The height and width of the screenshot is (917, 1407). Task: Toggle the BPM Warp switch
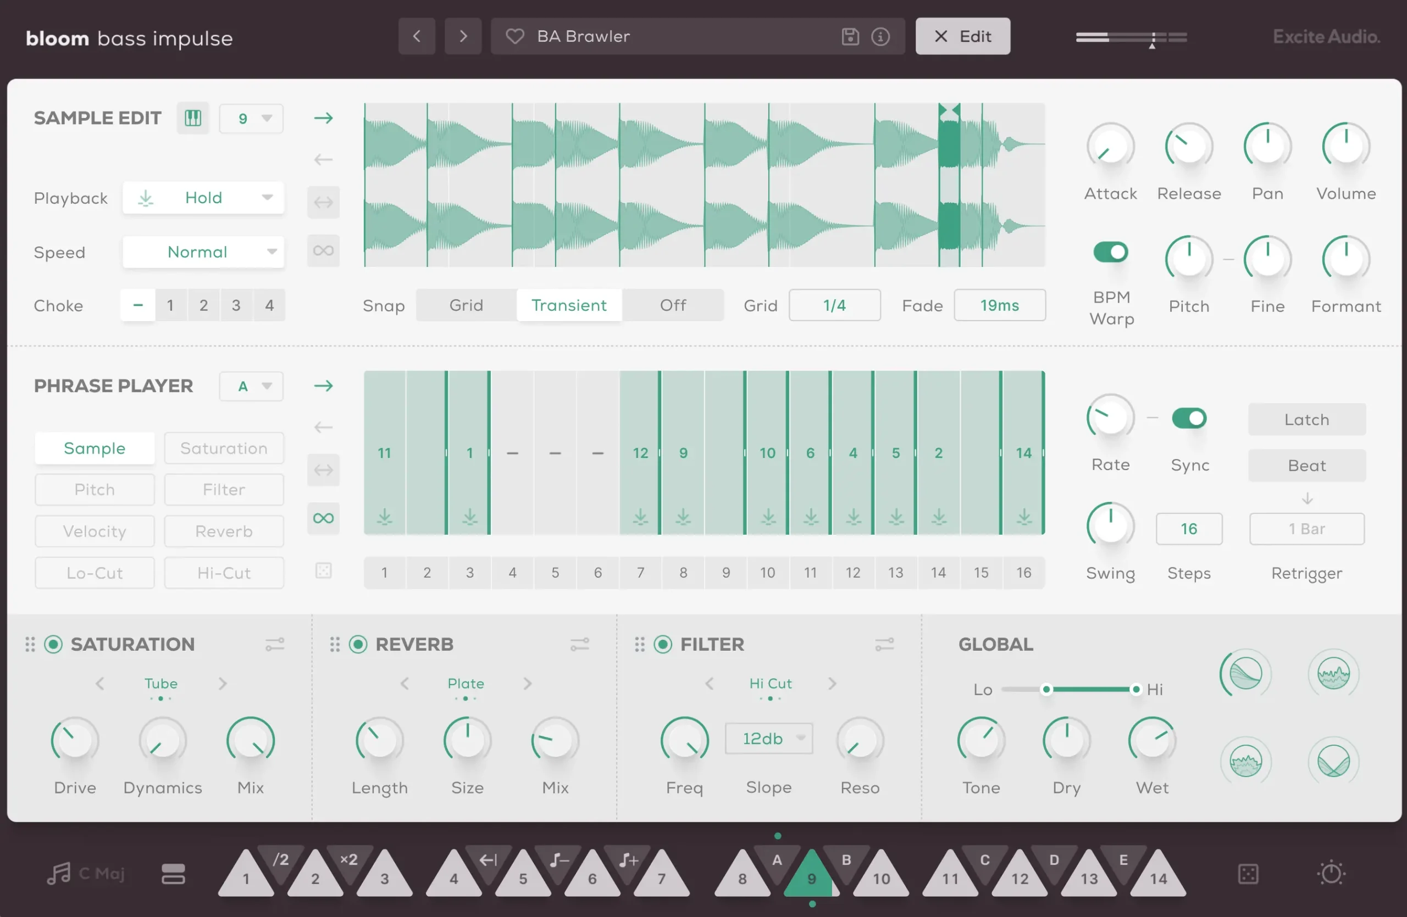(1110, 252)
